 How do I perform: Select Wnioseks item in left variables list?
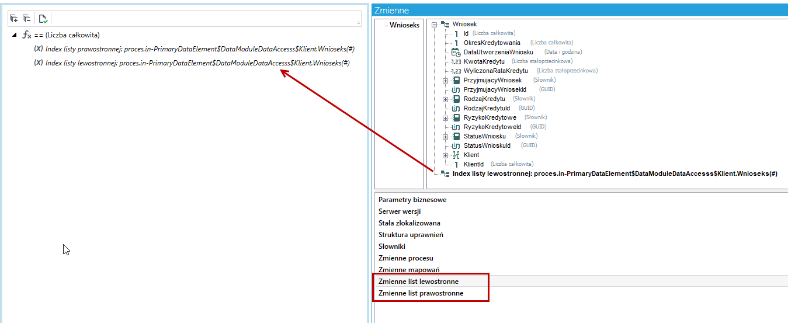pyautogui.click(x=404, y=25)
